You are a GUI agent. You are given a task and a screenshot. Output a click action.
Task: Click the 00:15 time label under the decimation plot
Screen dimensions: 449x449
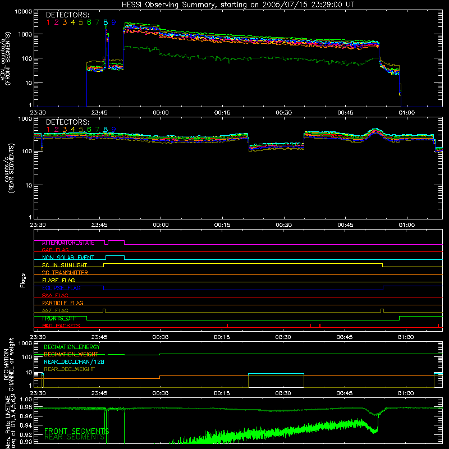pos(222,393)
